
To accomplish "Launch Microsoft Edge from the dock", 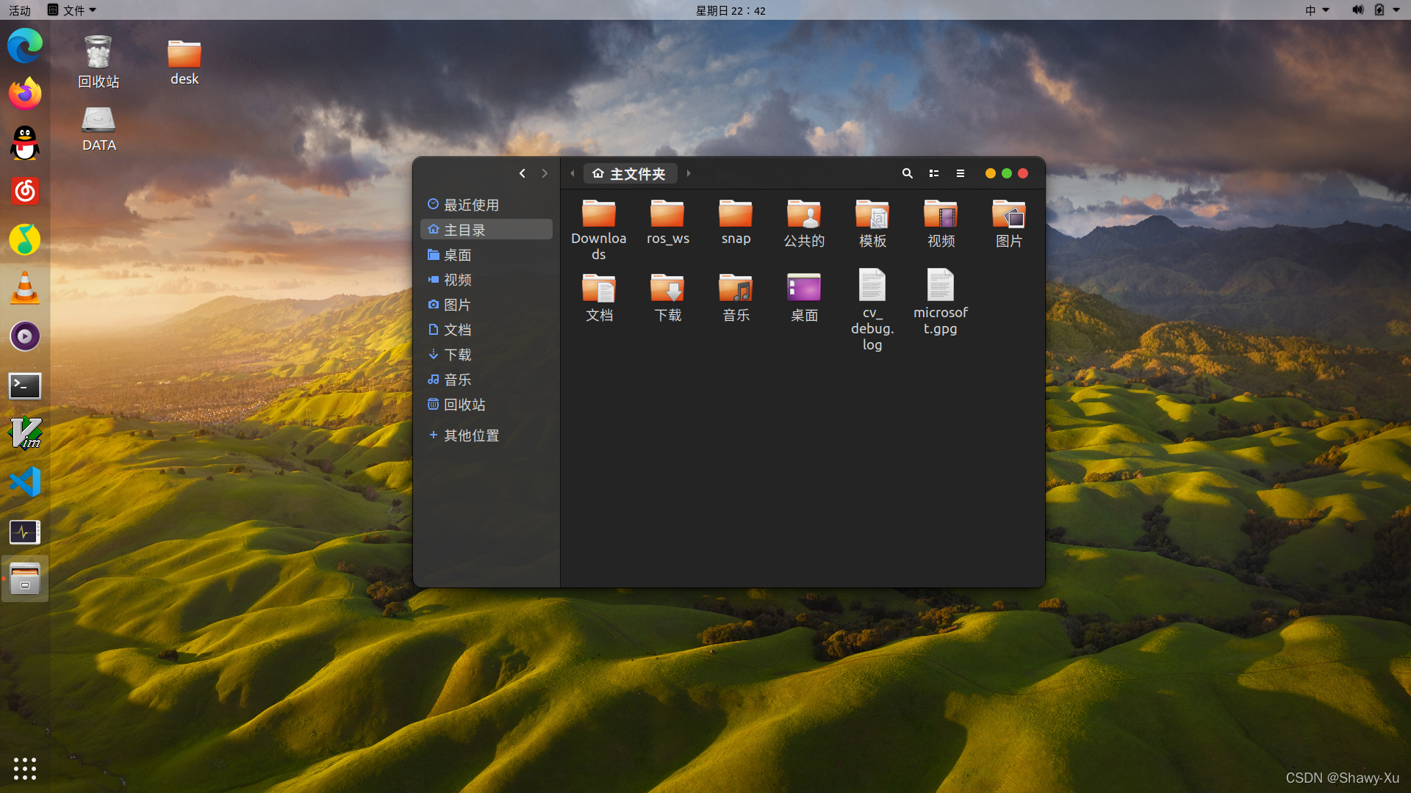I will click(x=25, y=46).
